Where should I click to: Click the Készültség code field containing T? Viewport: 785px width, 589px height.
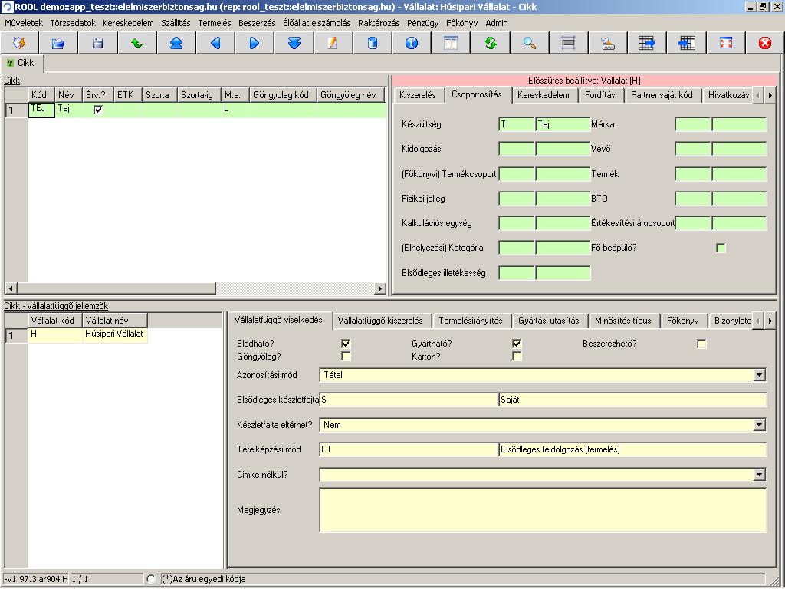click(x=516, y=124)
